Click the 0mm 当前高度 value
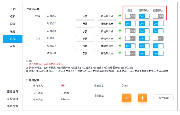180x115 pixels. click(x=125, y=86)
